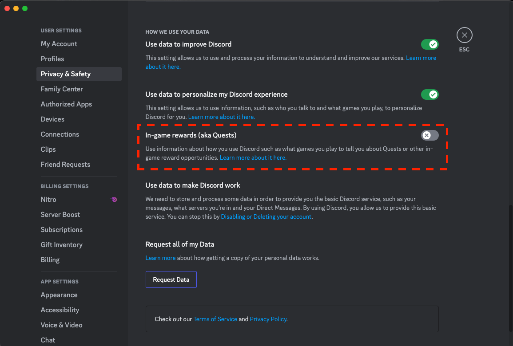Close settings using the ESC circle icon

[464, 35]
